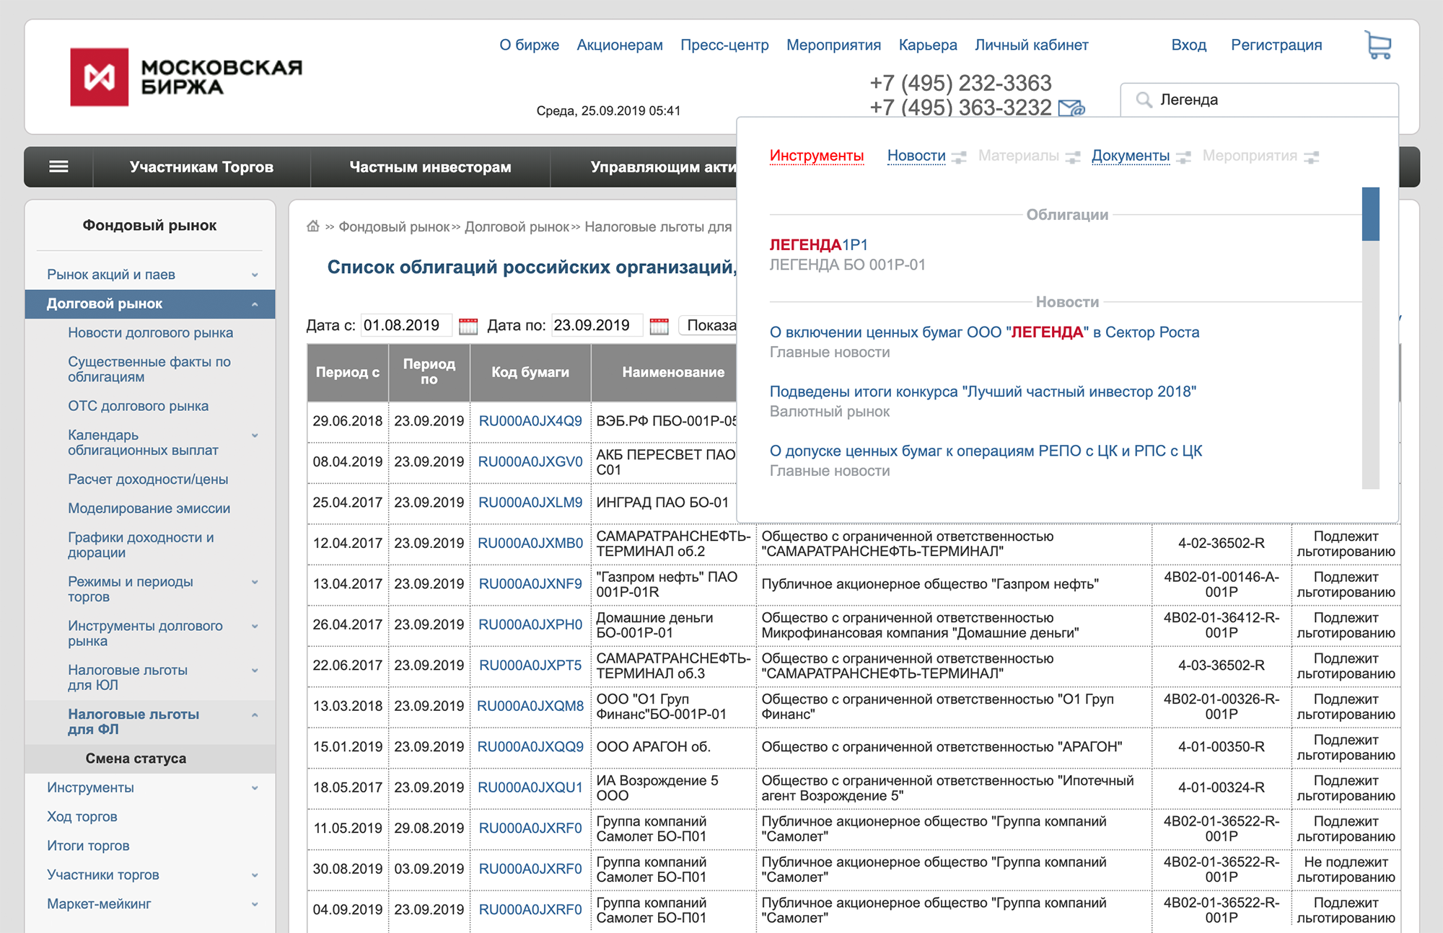The height and width of the screenshot is (933, 1443).
Task: Expand the sidebar 'Инструменты' section
Action: 255,788
